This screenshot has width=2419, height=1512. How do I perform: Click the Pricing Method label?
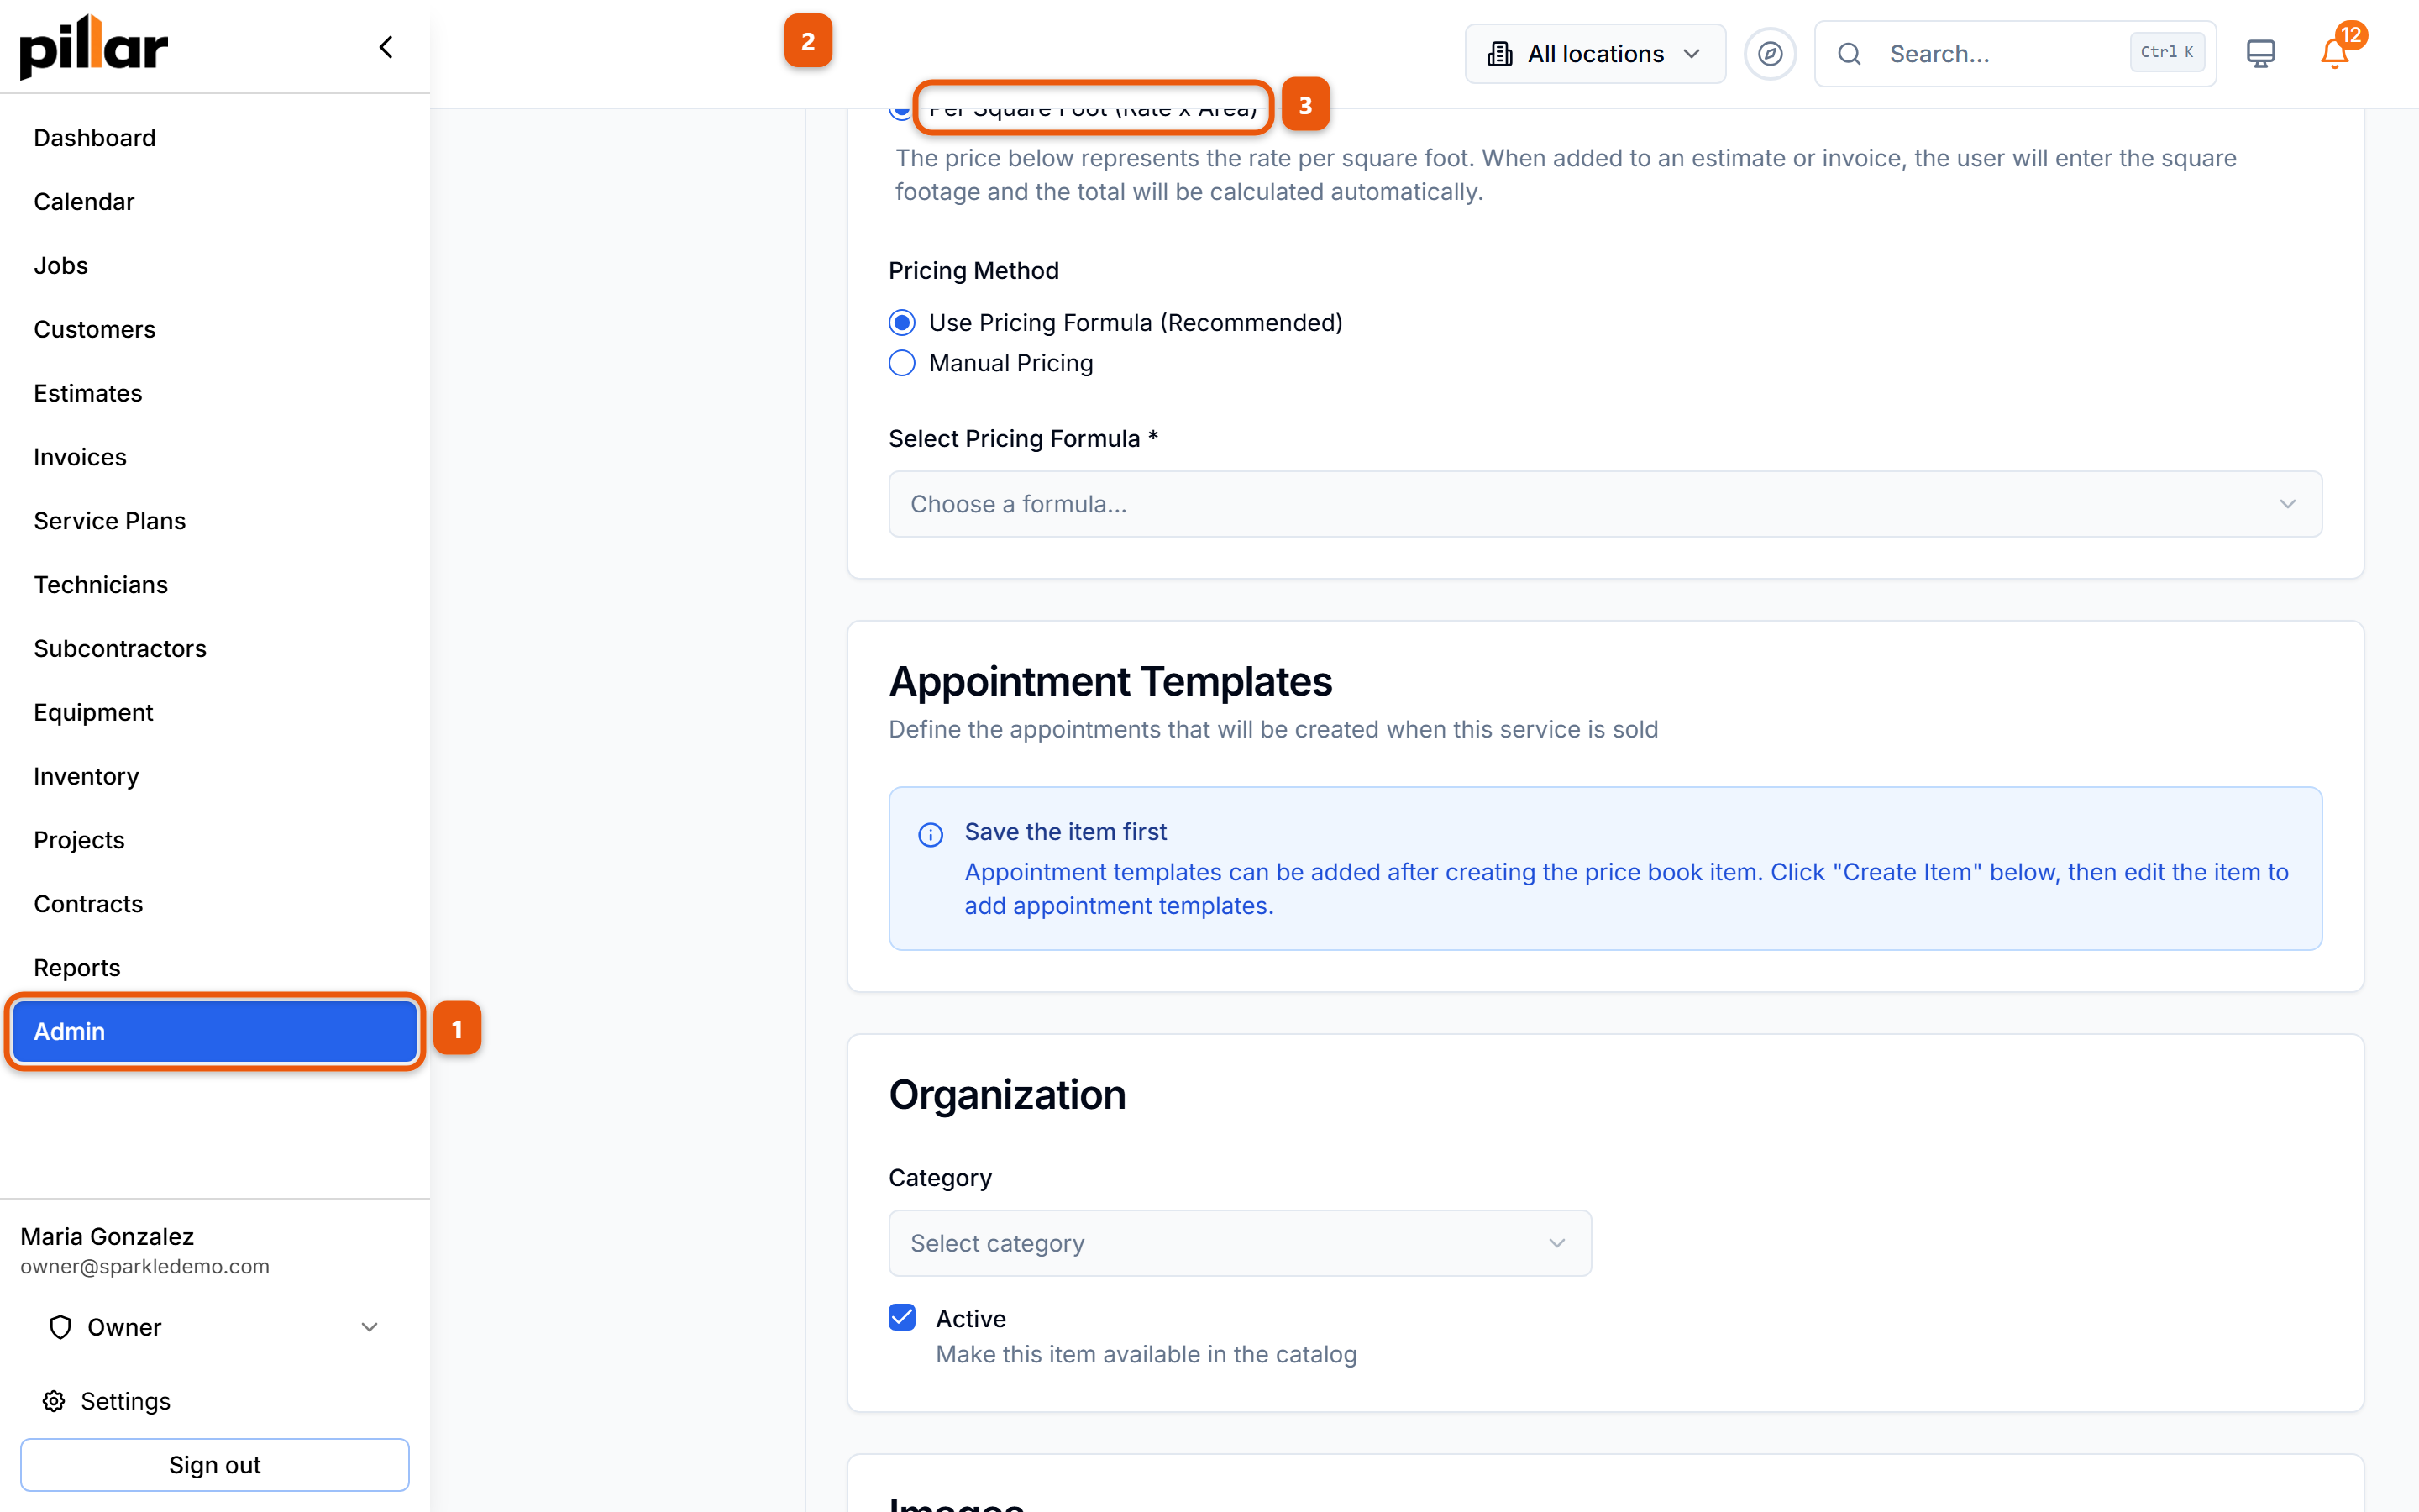[973, 271]
